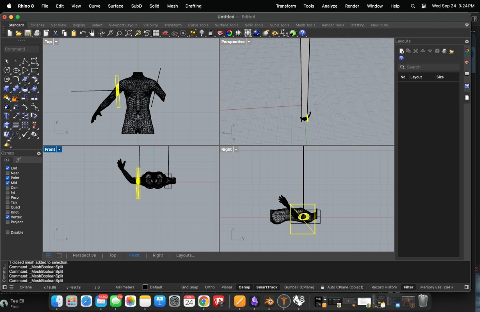Switch to the Mesh Tools toolbar tab
The width and height of the screenshot is (480, 312).
[305, 25]
